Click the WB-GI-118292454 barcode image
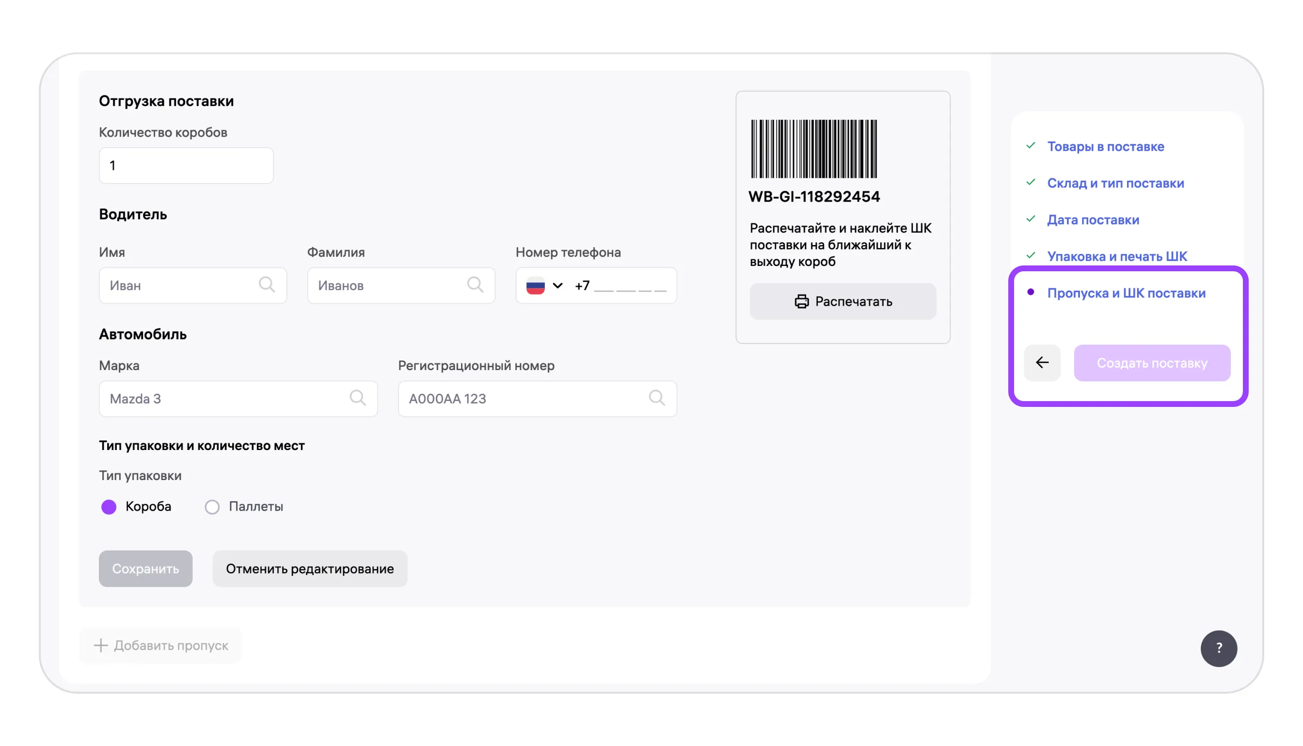This screenshot has height=746, width=1303. coord(813,149)
